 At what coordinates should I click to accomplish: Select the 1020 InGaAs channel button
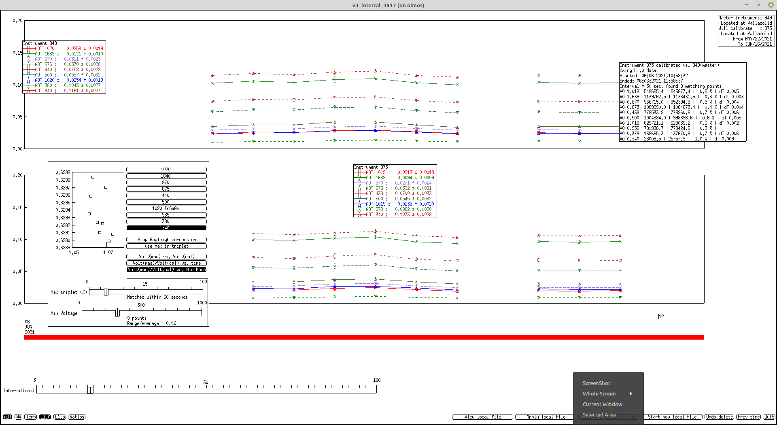click(x=166, y=208)
